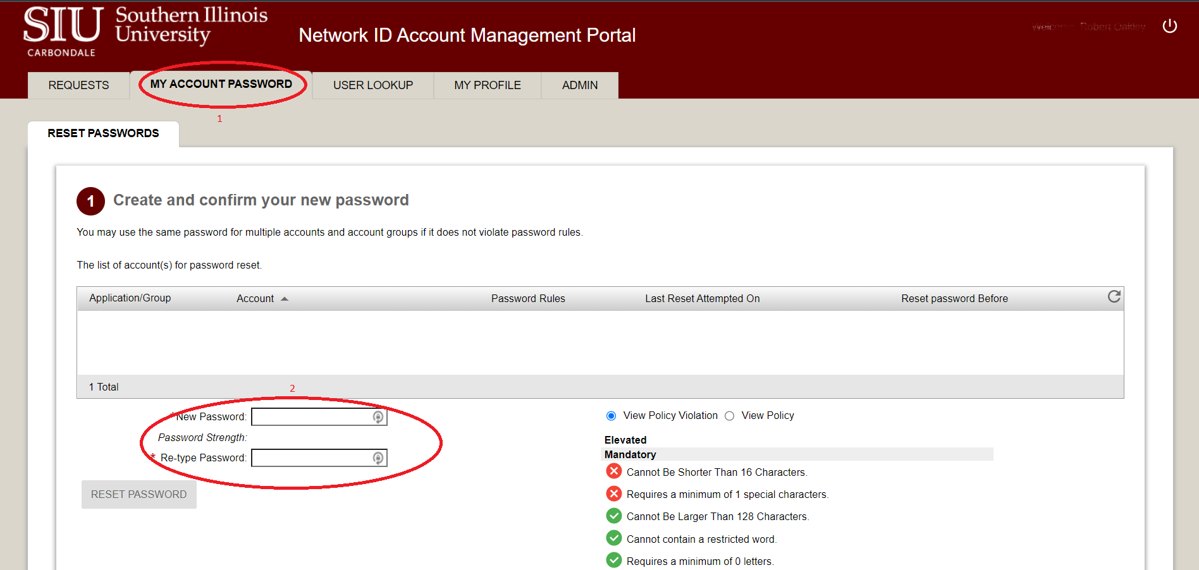Click the red X for special characters rule
Screen dimensions: 1199x570
pyautogui.click(x=613, y=494)
